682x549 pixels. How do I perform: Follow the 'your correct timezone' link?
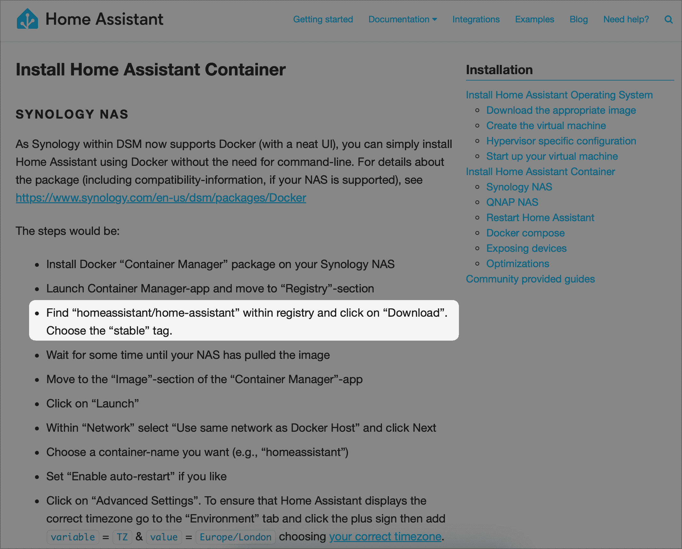point(385,537)
